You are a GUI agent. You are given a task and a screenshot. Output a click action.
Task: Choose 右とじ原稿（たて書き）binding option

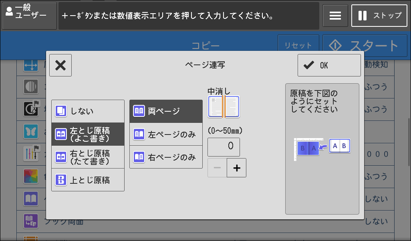pos(88,157)
